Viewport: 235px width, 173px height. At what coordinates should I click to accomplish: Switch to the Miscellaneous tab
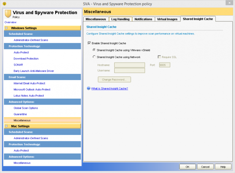coord(96,19)
